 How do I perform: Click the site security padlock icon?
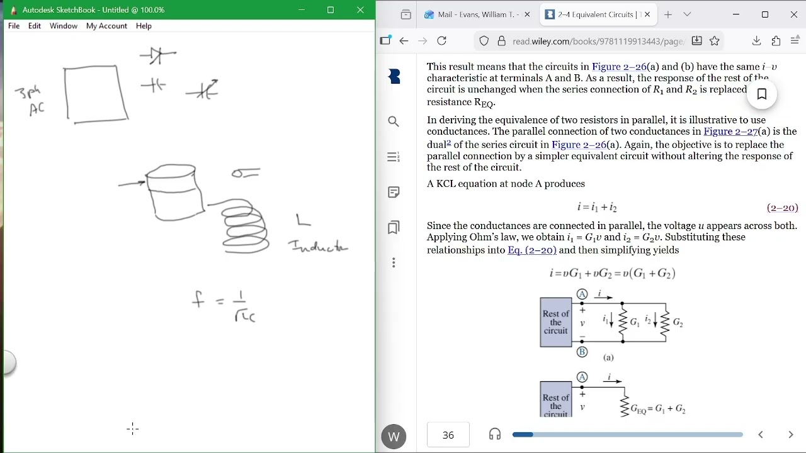pyautogui.click(x=502, y=41)
